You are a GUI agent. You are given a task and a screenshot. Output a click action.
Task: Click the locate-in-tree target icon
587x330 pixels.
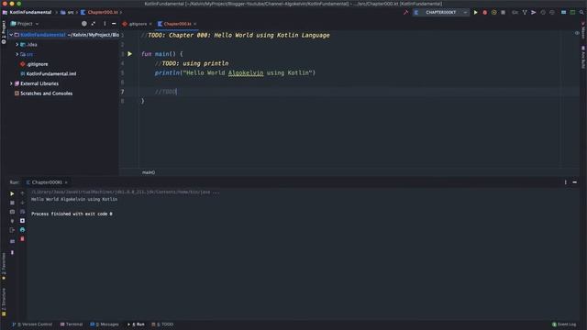[x=84, y=24]
